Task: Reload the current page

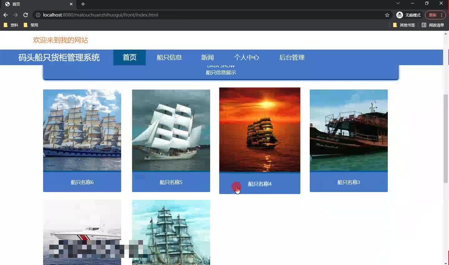Action: coord(26,15)
